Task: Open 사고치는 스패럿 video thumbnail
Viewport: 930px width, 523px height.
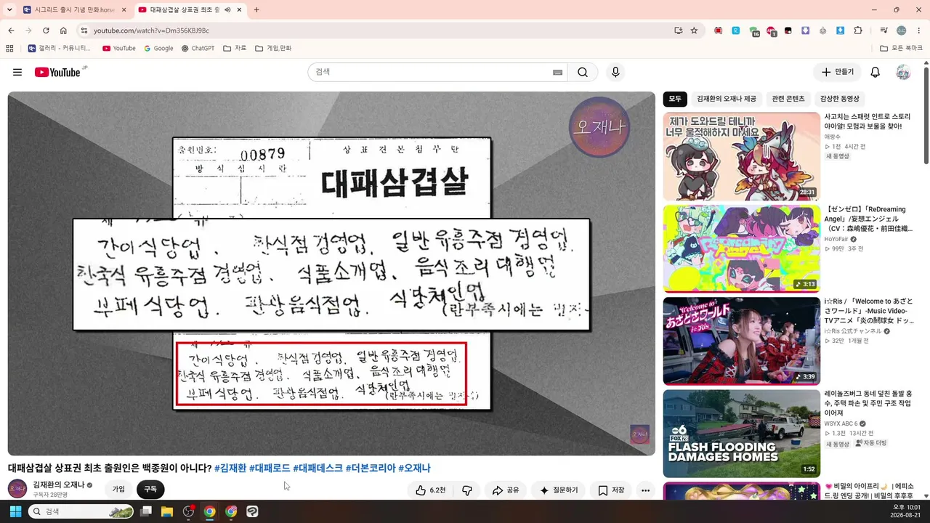Action: 741,156
